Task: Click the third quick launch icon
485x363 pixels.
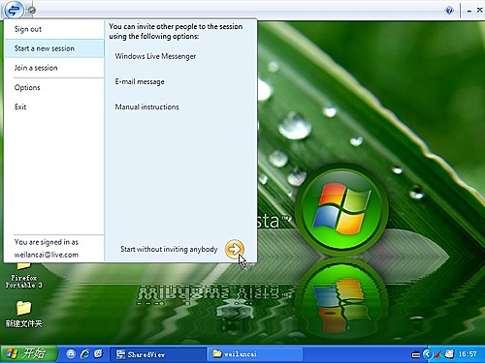Action: click(99, 354)
